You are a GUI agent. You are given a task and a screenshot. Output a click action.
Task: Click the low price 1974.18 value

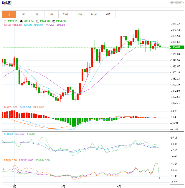[44, 21]
